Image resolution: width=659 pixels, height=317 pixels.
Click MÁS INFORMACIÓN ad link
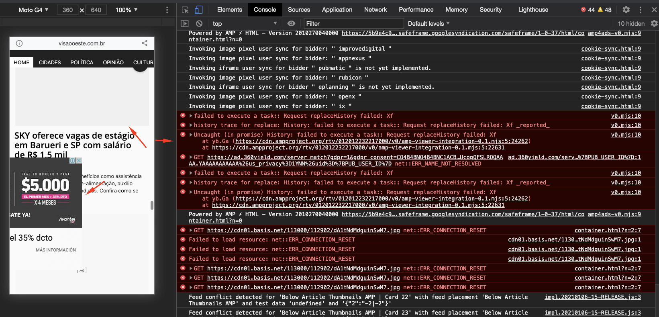pos(56,250)
